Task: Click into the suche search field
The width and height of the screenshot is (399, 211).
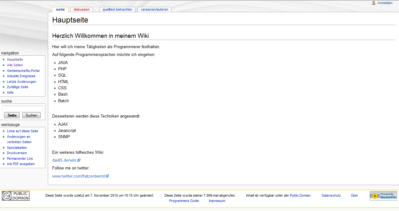Action: coord(22,109)
